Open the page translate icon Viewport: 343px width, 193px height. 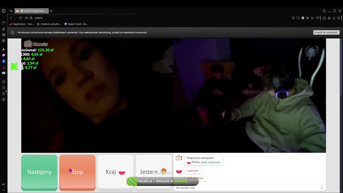(308, 18)
